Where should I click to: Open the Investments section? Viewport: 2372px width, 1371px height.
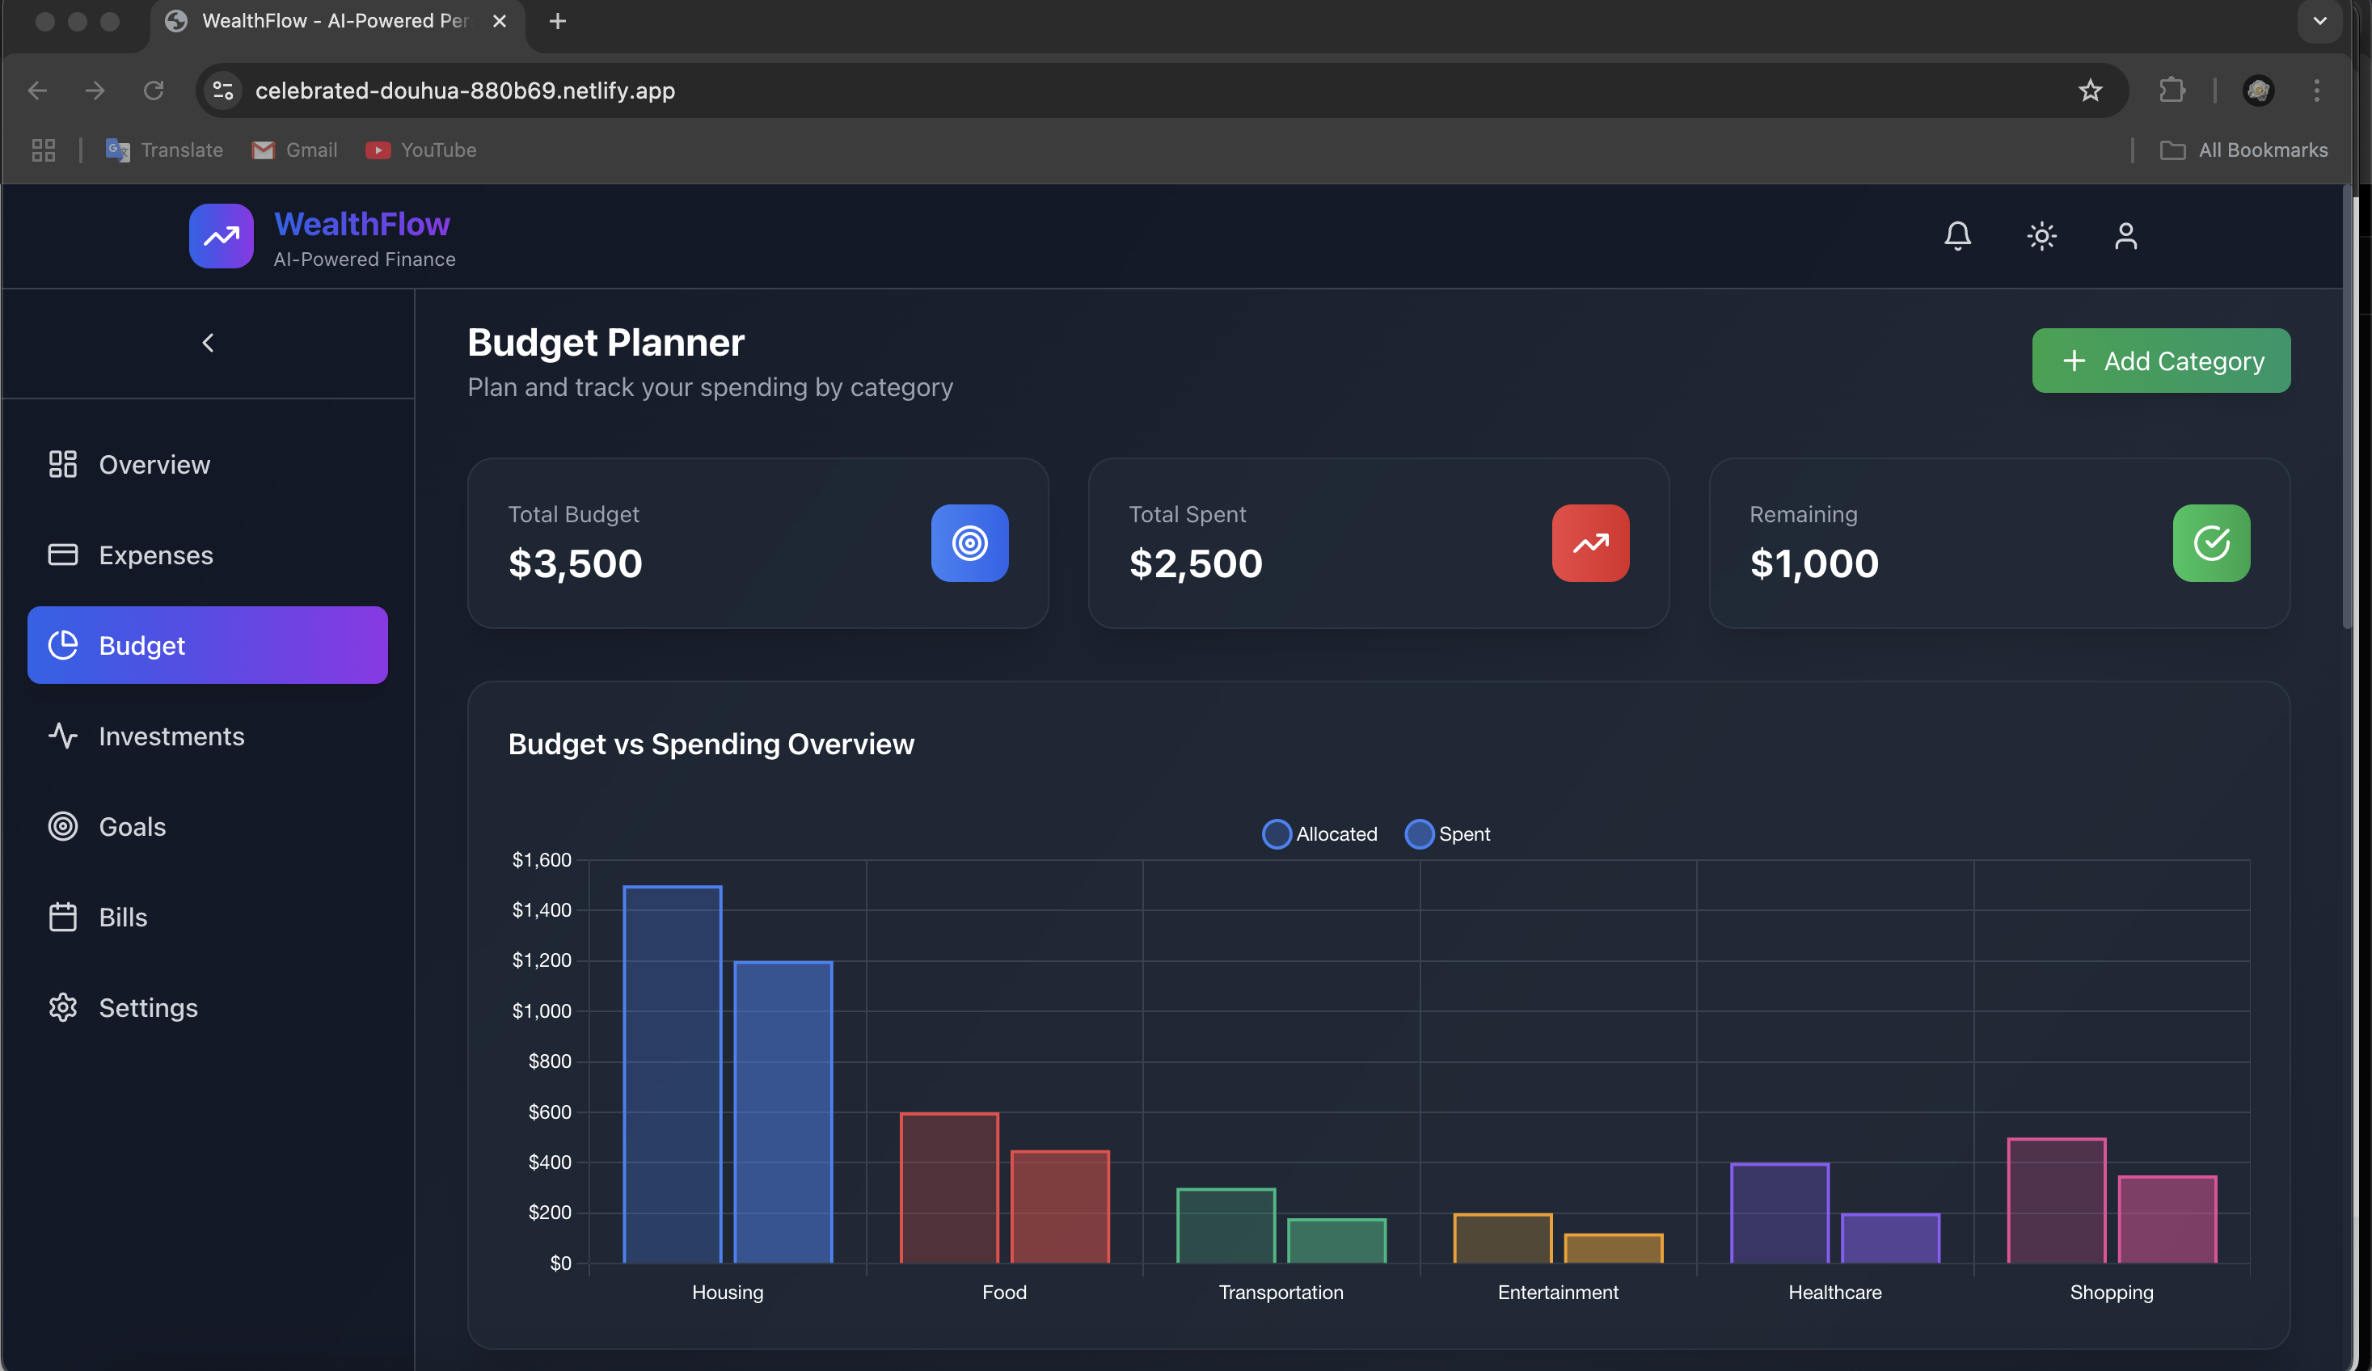coord(171,736)
